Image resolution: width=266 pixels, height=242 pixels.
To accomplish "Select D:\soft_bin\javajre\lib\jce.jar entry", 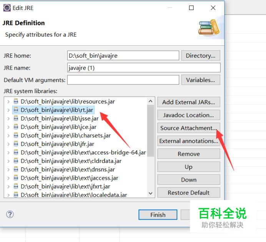I will pos(58,127).
